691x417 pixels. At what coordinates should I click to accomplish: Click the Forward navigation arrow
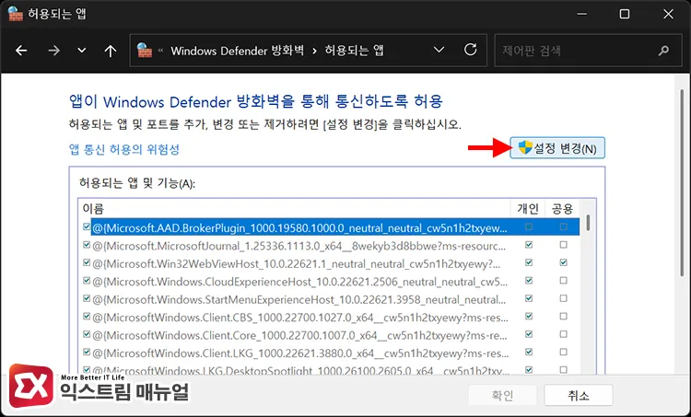click(x=53, y=51)
